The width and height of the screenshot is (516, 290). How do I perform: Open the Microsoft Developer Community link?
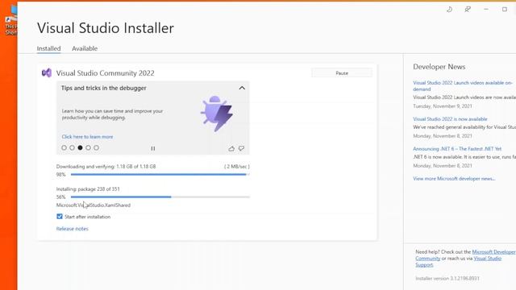point(465,255)
